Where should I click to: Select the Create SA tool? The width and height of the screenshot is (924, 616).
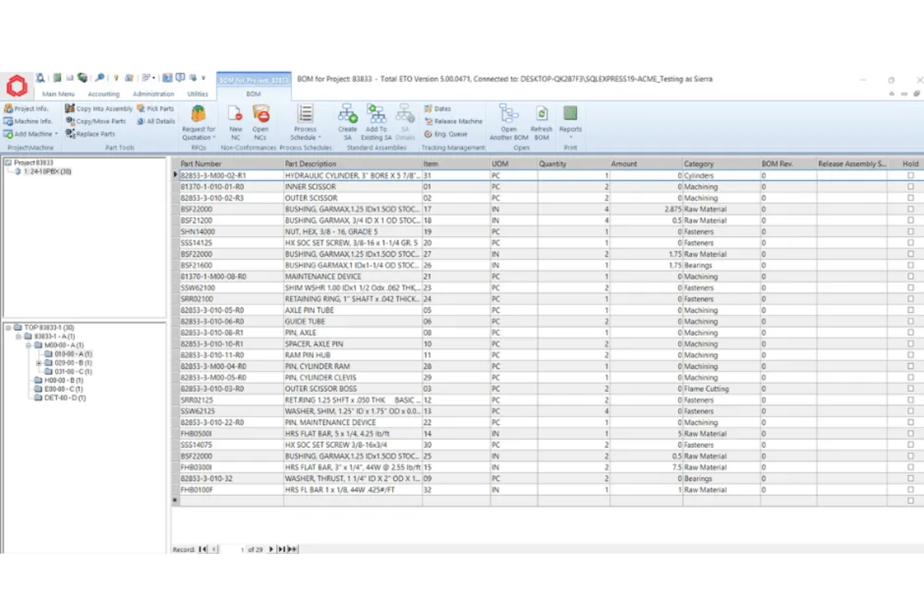pyautogui.click(x=347, y=122)
